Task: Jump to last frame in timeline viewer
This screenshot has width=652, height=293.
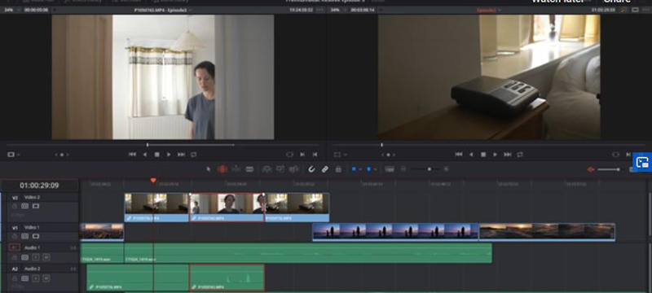Action: click(508, 155)
